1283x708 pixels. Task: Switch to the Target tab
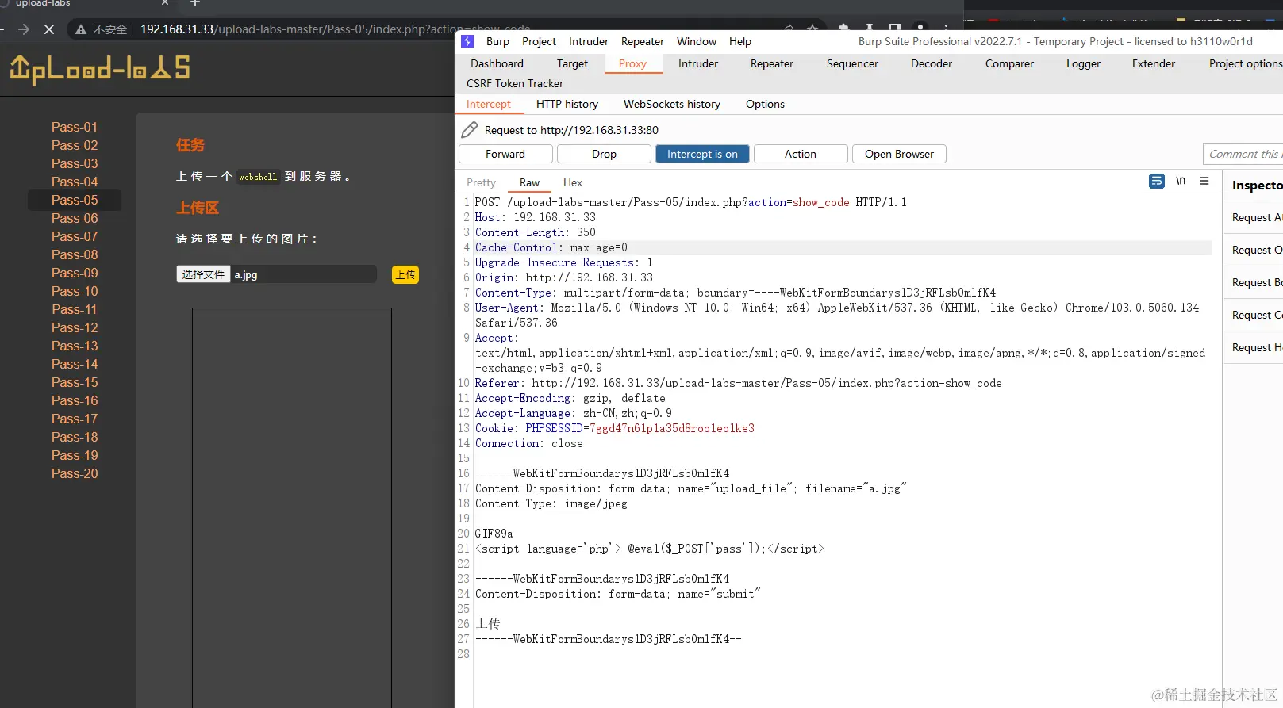(x=572, y=63)
